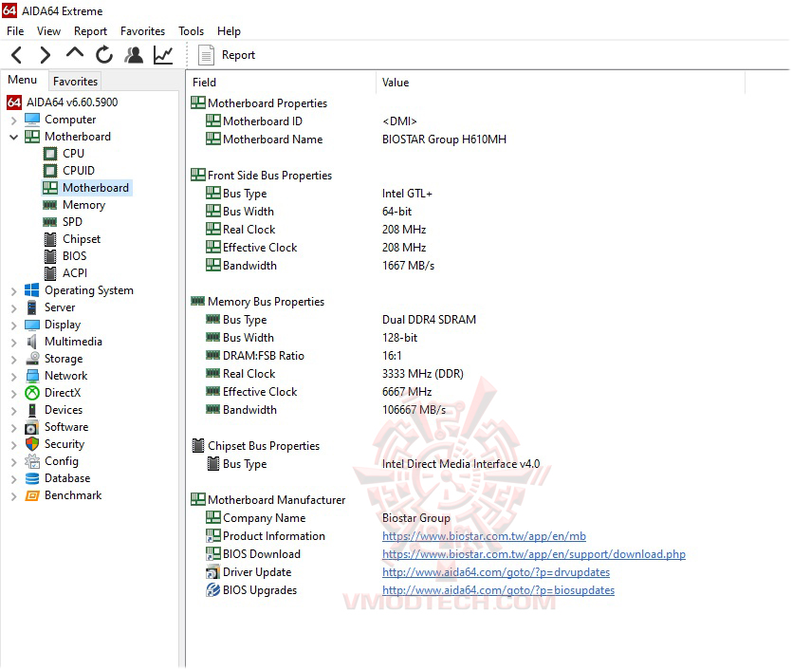Click the Value column header
Viewport: 792px width, 670px height.
[x=561, y=83]
